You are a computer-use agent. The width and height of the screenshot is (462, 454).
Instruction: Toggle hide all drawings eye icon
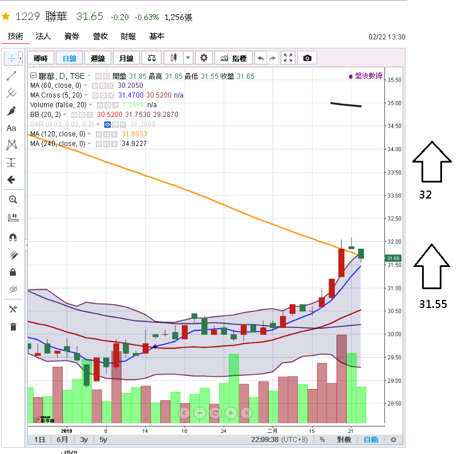(x=13, y=289)
